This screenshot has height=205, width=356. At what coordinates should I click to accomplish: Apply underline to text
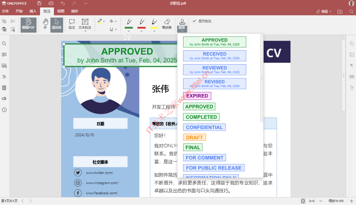tap(111, 29)
